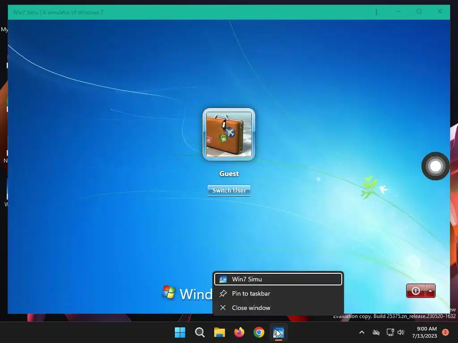Open the clock showing 9:00 AM

424,332
